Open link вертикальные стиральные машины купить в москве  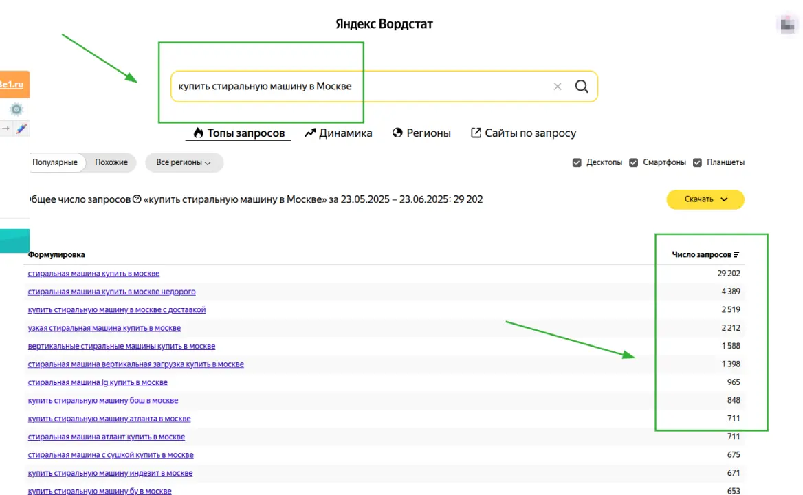tap(122, 346)
